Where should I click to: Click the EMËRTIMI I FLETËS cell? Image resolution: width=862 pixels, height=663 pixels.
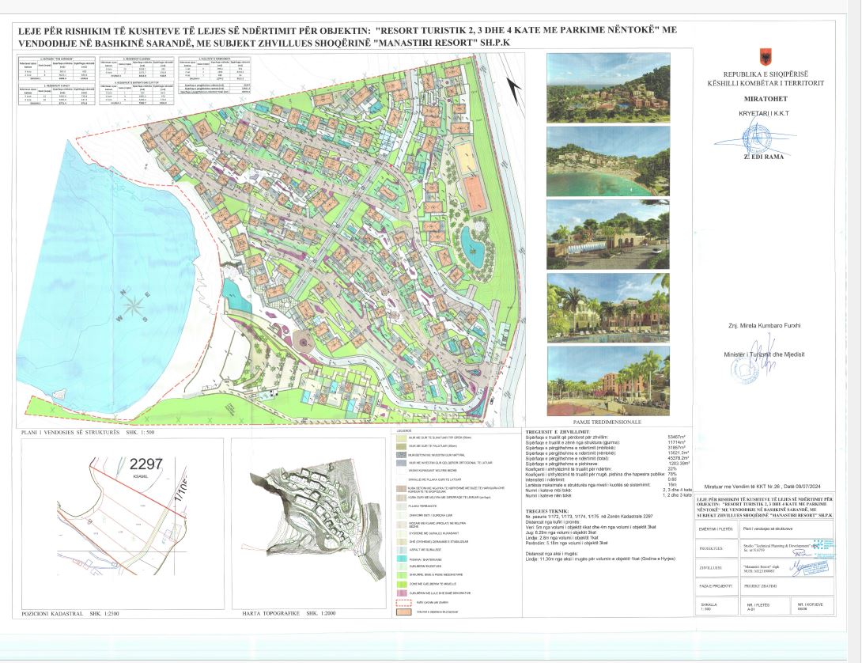point(716,529)
